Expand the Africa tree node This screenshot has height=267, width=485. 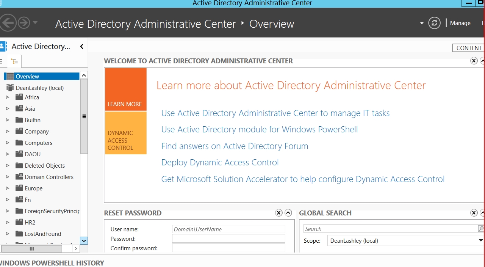(7, 97)
